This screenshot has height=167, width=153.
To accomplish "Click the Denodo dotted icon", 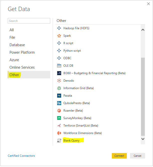I will [x=59, y=81].
